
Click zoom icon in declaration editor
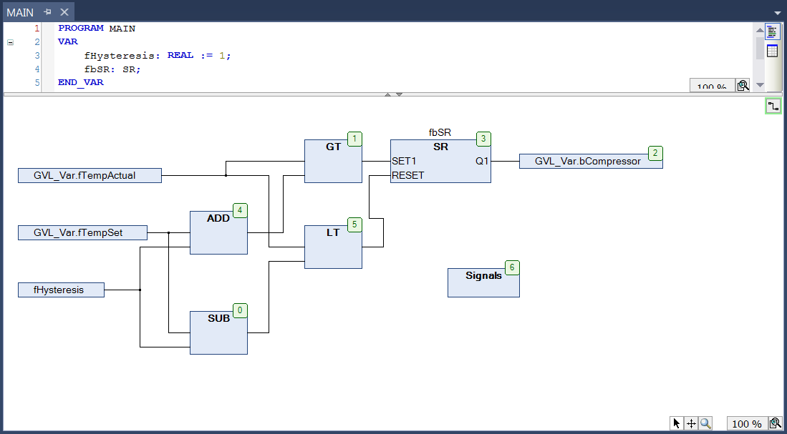pos(743,86)
